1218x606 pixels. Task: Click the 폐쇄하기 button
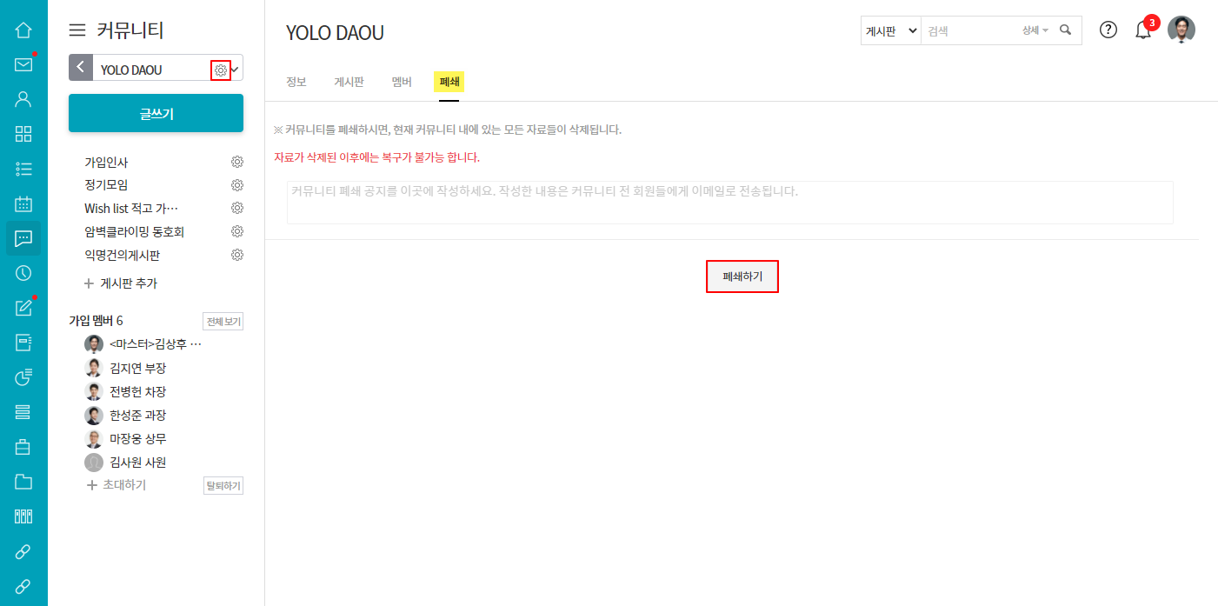click(742, 276)
